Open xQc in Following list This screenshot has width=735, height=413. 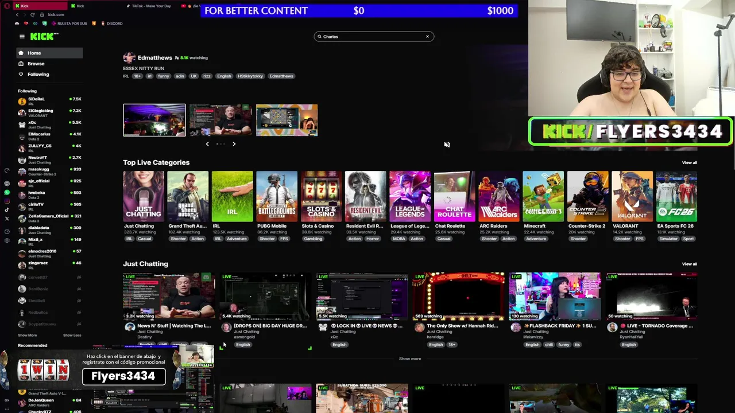tap(49, 124)
